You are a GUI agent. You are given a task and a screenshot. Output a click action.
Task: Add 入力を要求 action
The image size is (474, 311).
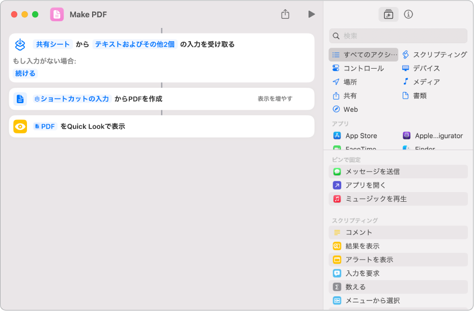(398, 273)
